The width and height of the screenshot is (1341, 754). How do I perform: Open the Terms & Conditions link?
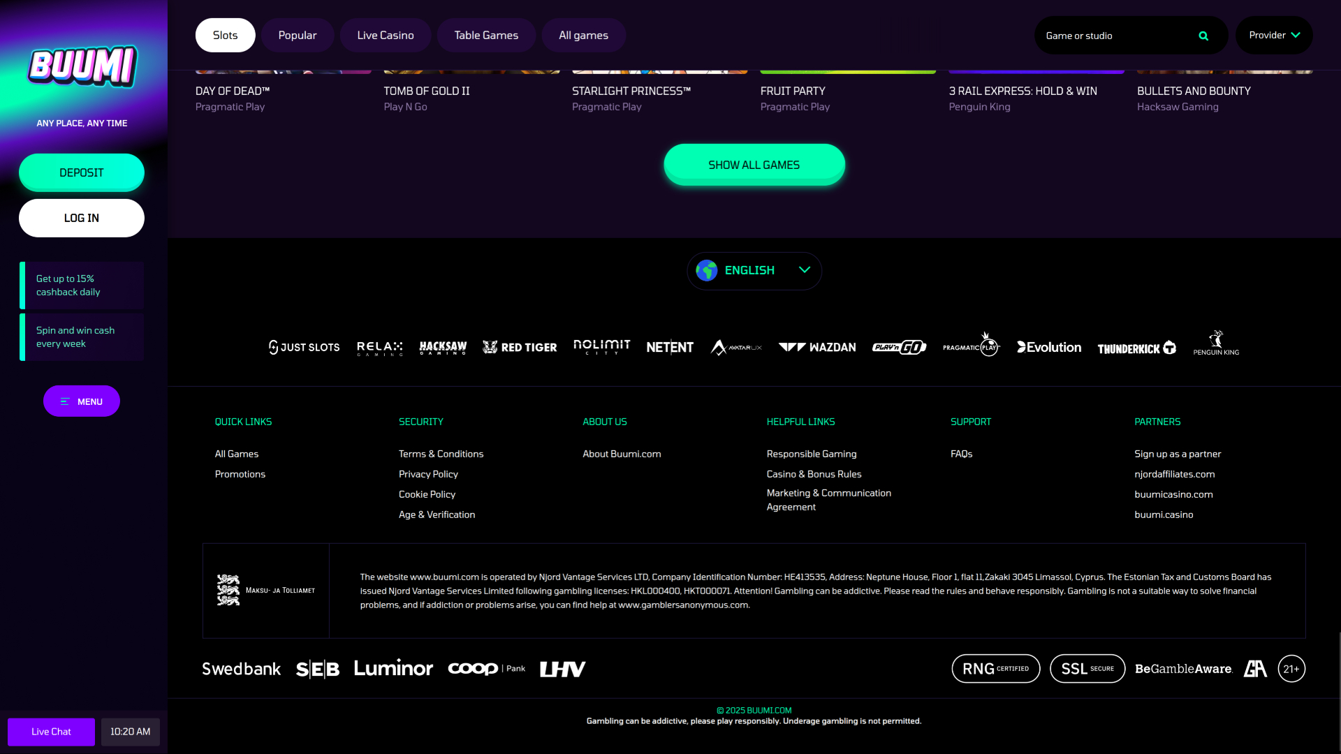point(441,454)
